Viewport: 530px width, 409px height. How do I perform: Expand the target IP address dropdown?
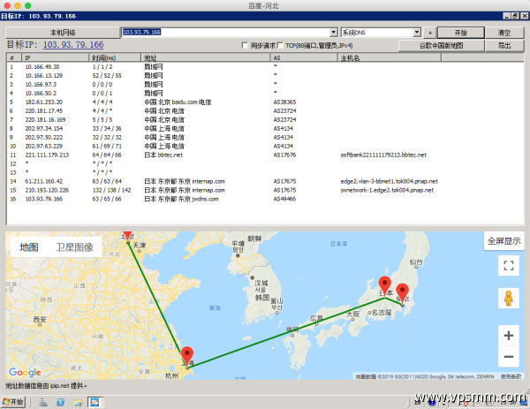coord(334,33)
